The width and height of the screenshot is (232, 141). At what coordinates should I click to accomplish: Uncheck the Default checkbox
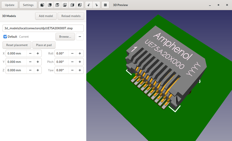click(x=5, y=37)
